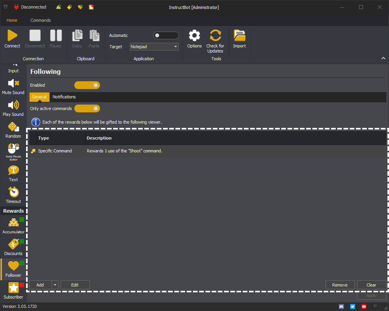Toggle the Automatic switch

[x=166, y=35]
